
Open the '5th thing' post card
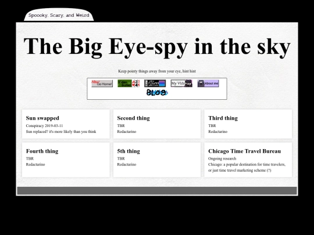point(157,160)
